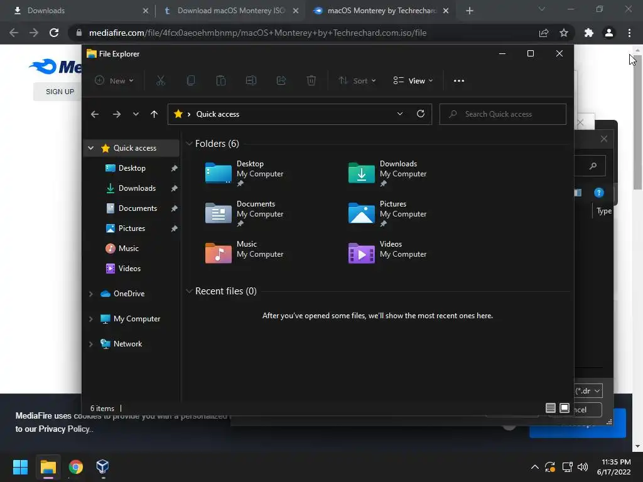Select Downloads in the navigation pane

[x=137, y=188]
